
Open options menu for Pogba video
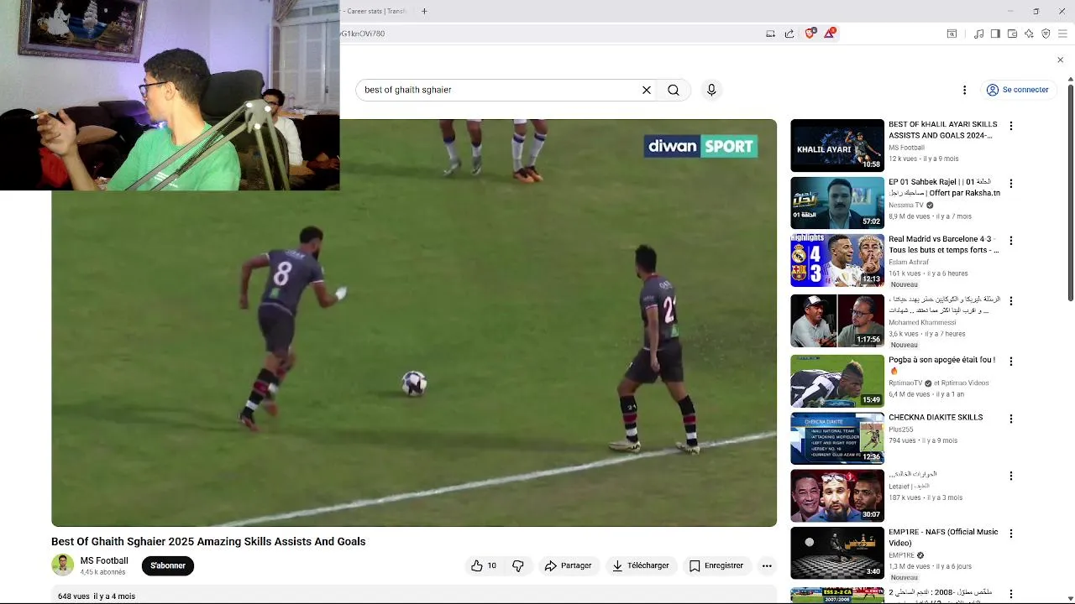(1011, 362)
